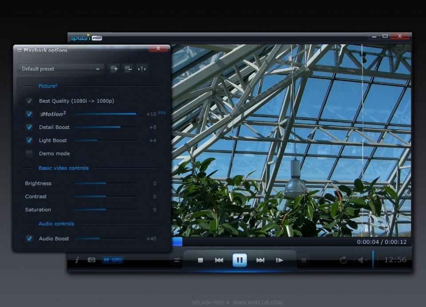Click the Splash PRO logo
Screen dimensions: 426x307
(x=87, y=37)
